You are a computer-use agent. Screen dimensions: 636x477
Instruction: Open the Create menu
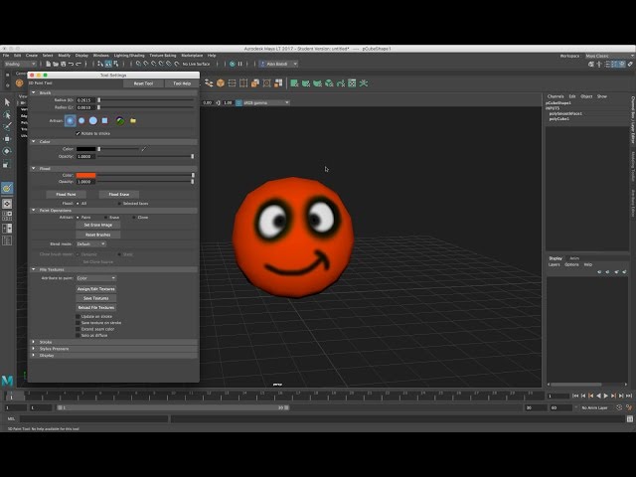coord(32,56)
